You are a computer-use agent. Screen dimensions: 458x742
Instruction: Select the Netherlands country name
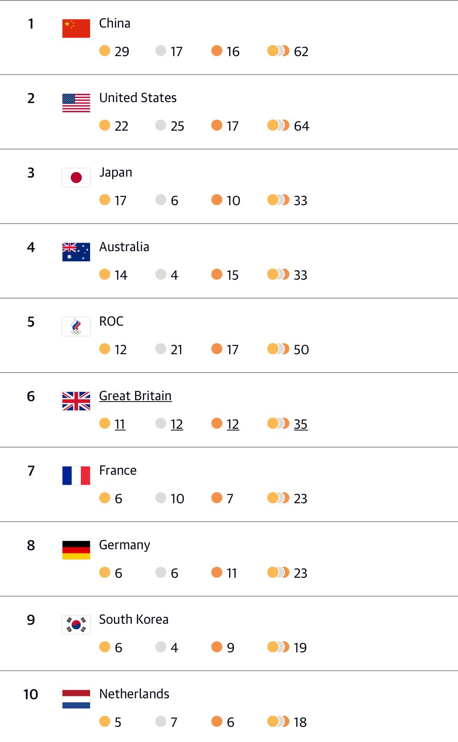pyautogui.click(x=134, y=694)
